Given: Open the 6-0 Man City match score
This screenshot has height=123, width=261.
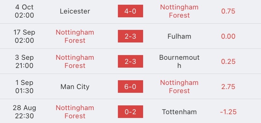Looking at the screenshot, I should point(130,87).
